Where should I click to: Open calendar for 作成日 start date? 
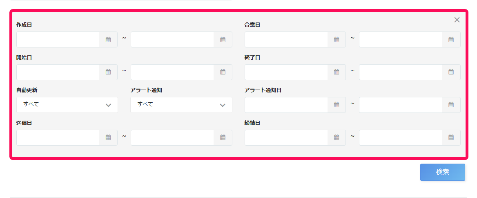coord(108,40)
